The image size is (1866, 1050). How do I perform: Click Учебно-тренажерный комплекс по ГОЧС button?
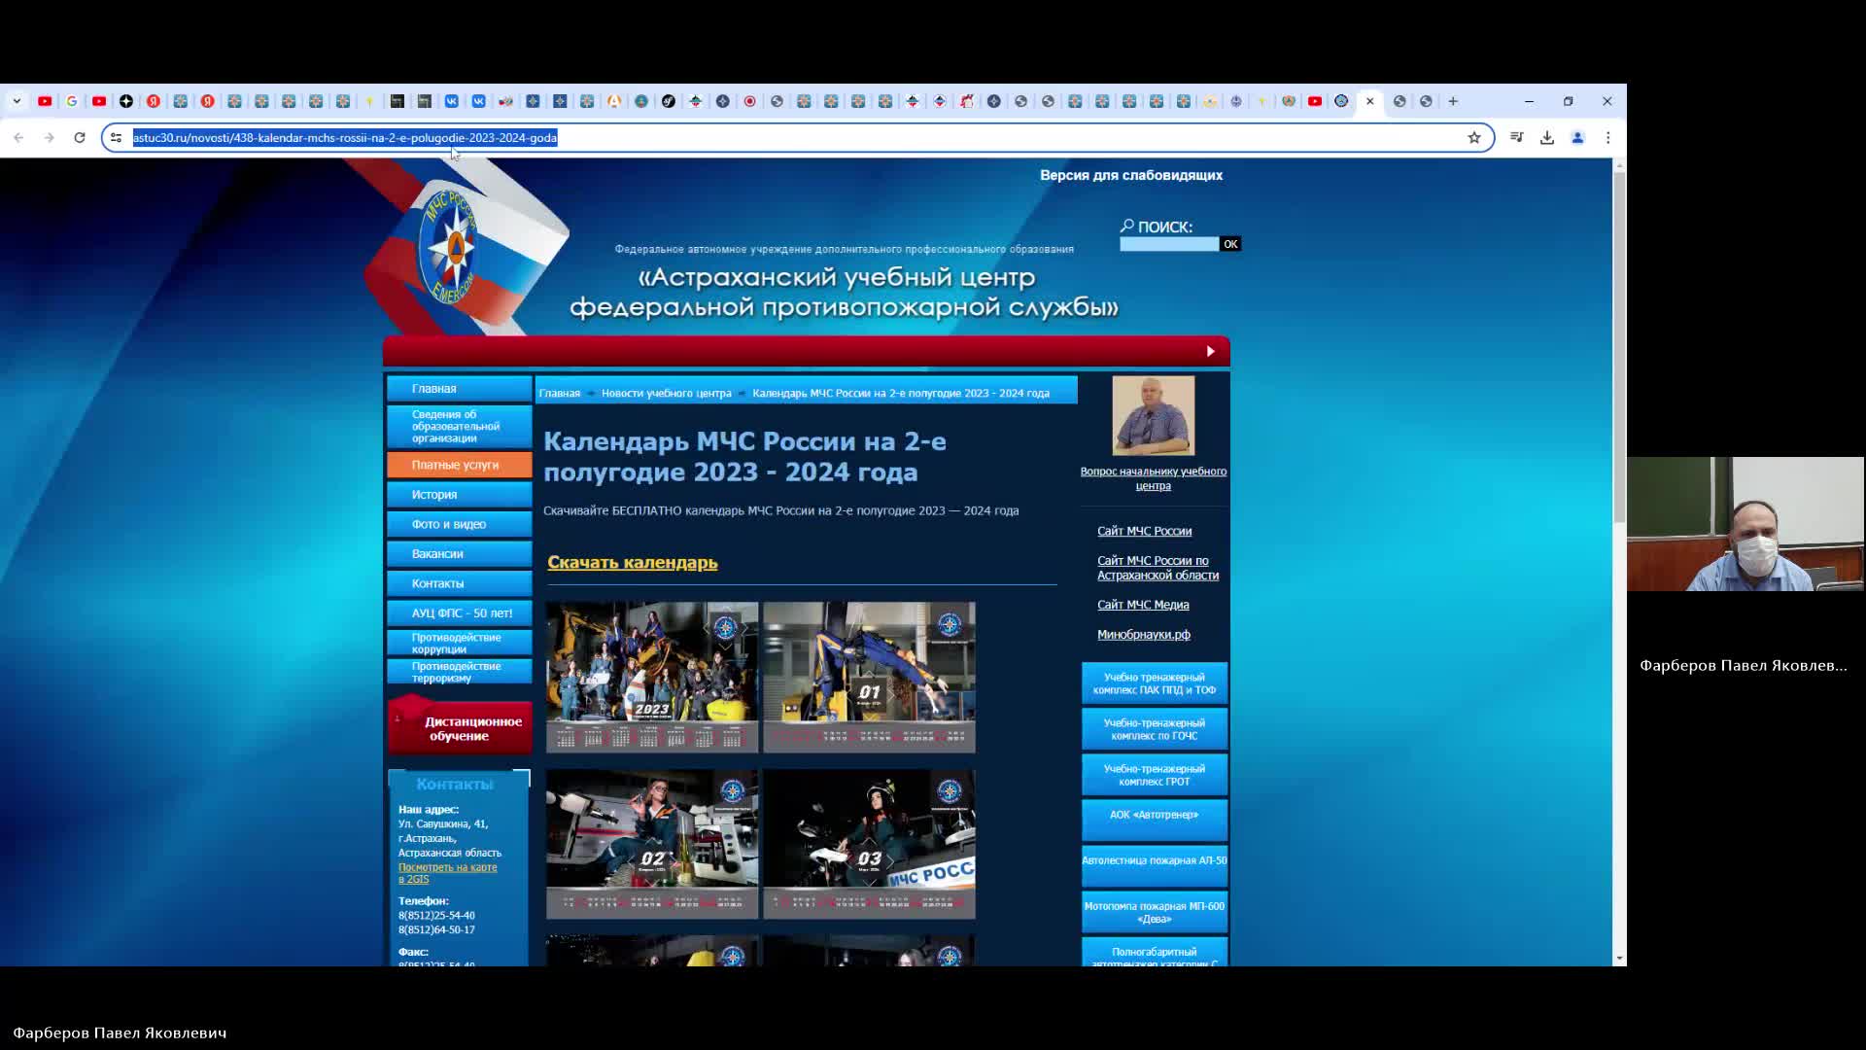(x=1155, y=729)
